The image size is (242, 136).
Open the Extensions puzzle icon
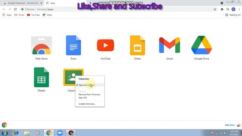coord(222,9)
